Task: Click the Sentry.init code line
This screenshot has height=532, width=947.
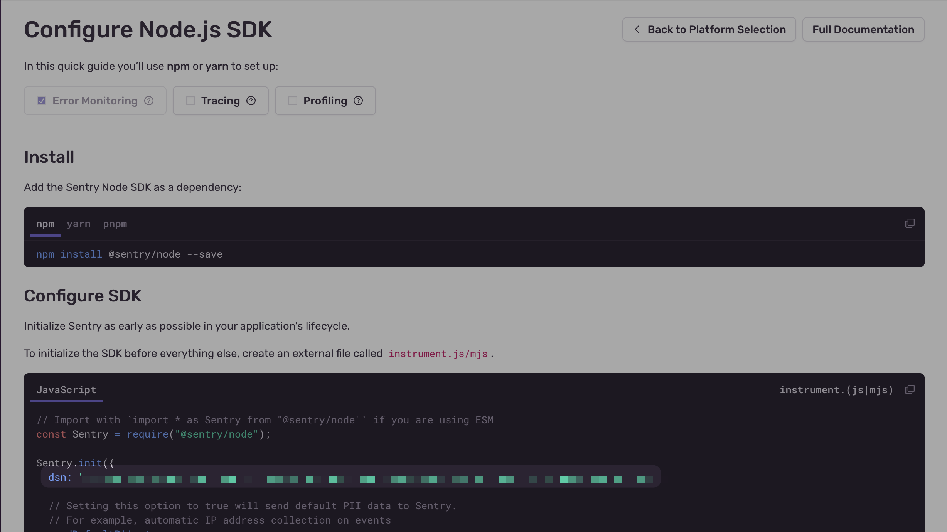Action: (75, 463)
